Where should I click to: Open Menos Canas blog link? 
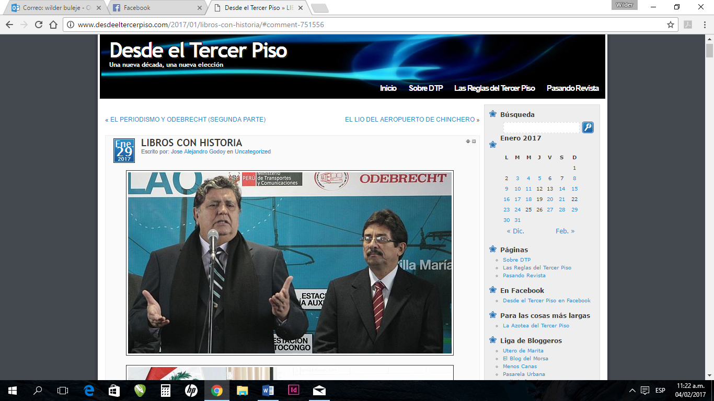pyautogui.click(x=520, y=366)
